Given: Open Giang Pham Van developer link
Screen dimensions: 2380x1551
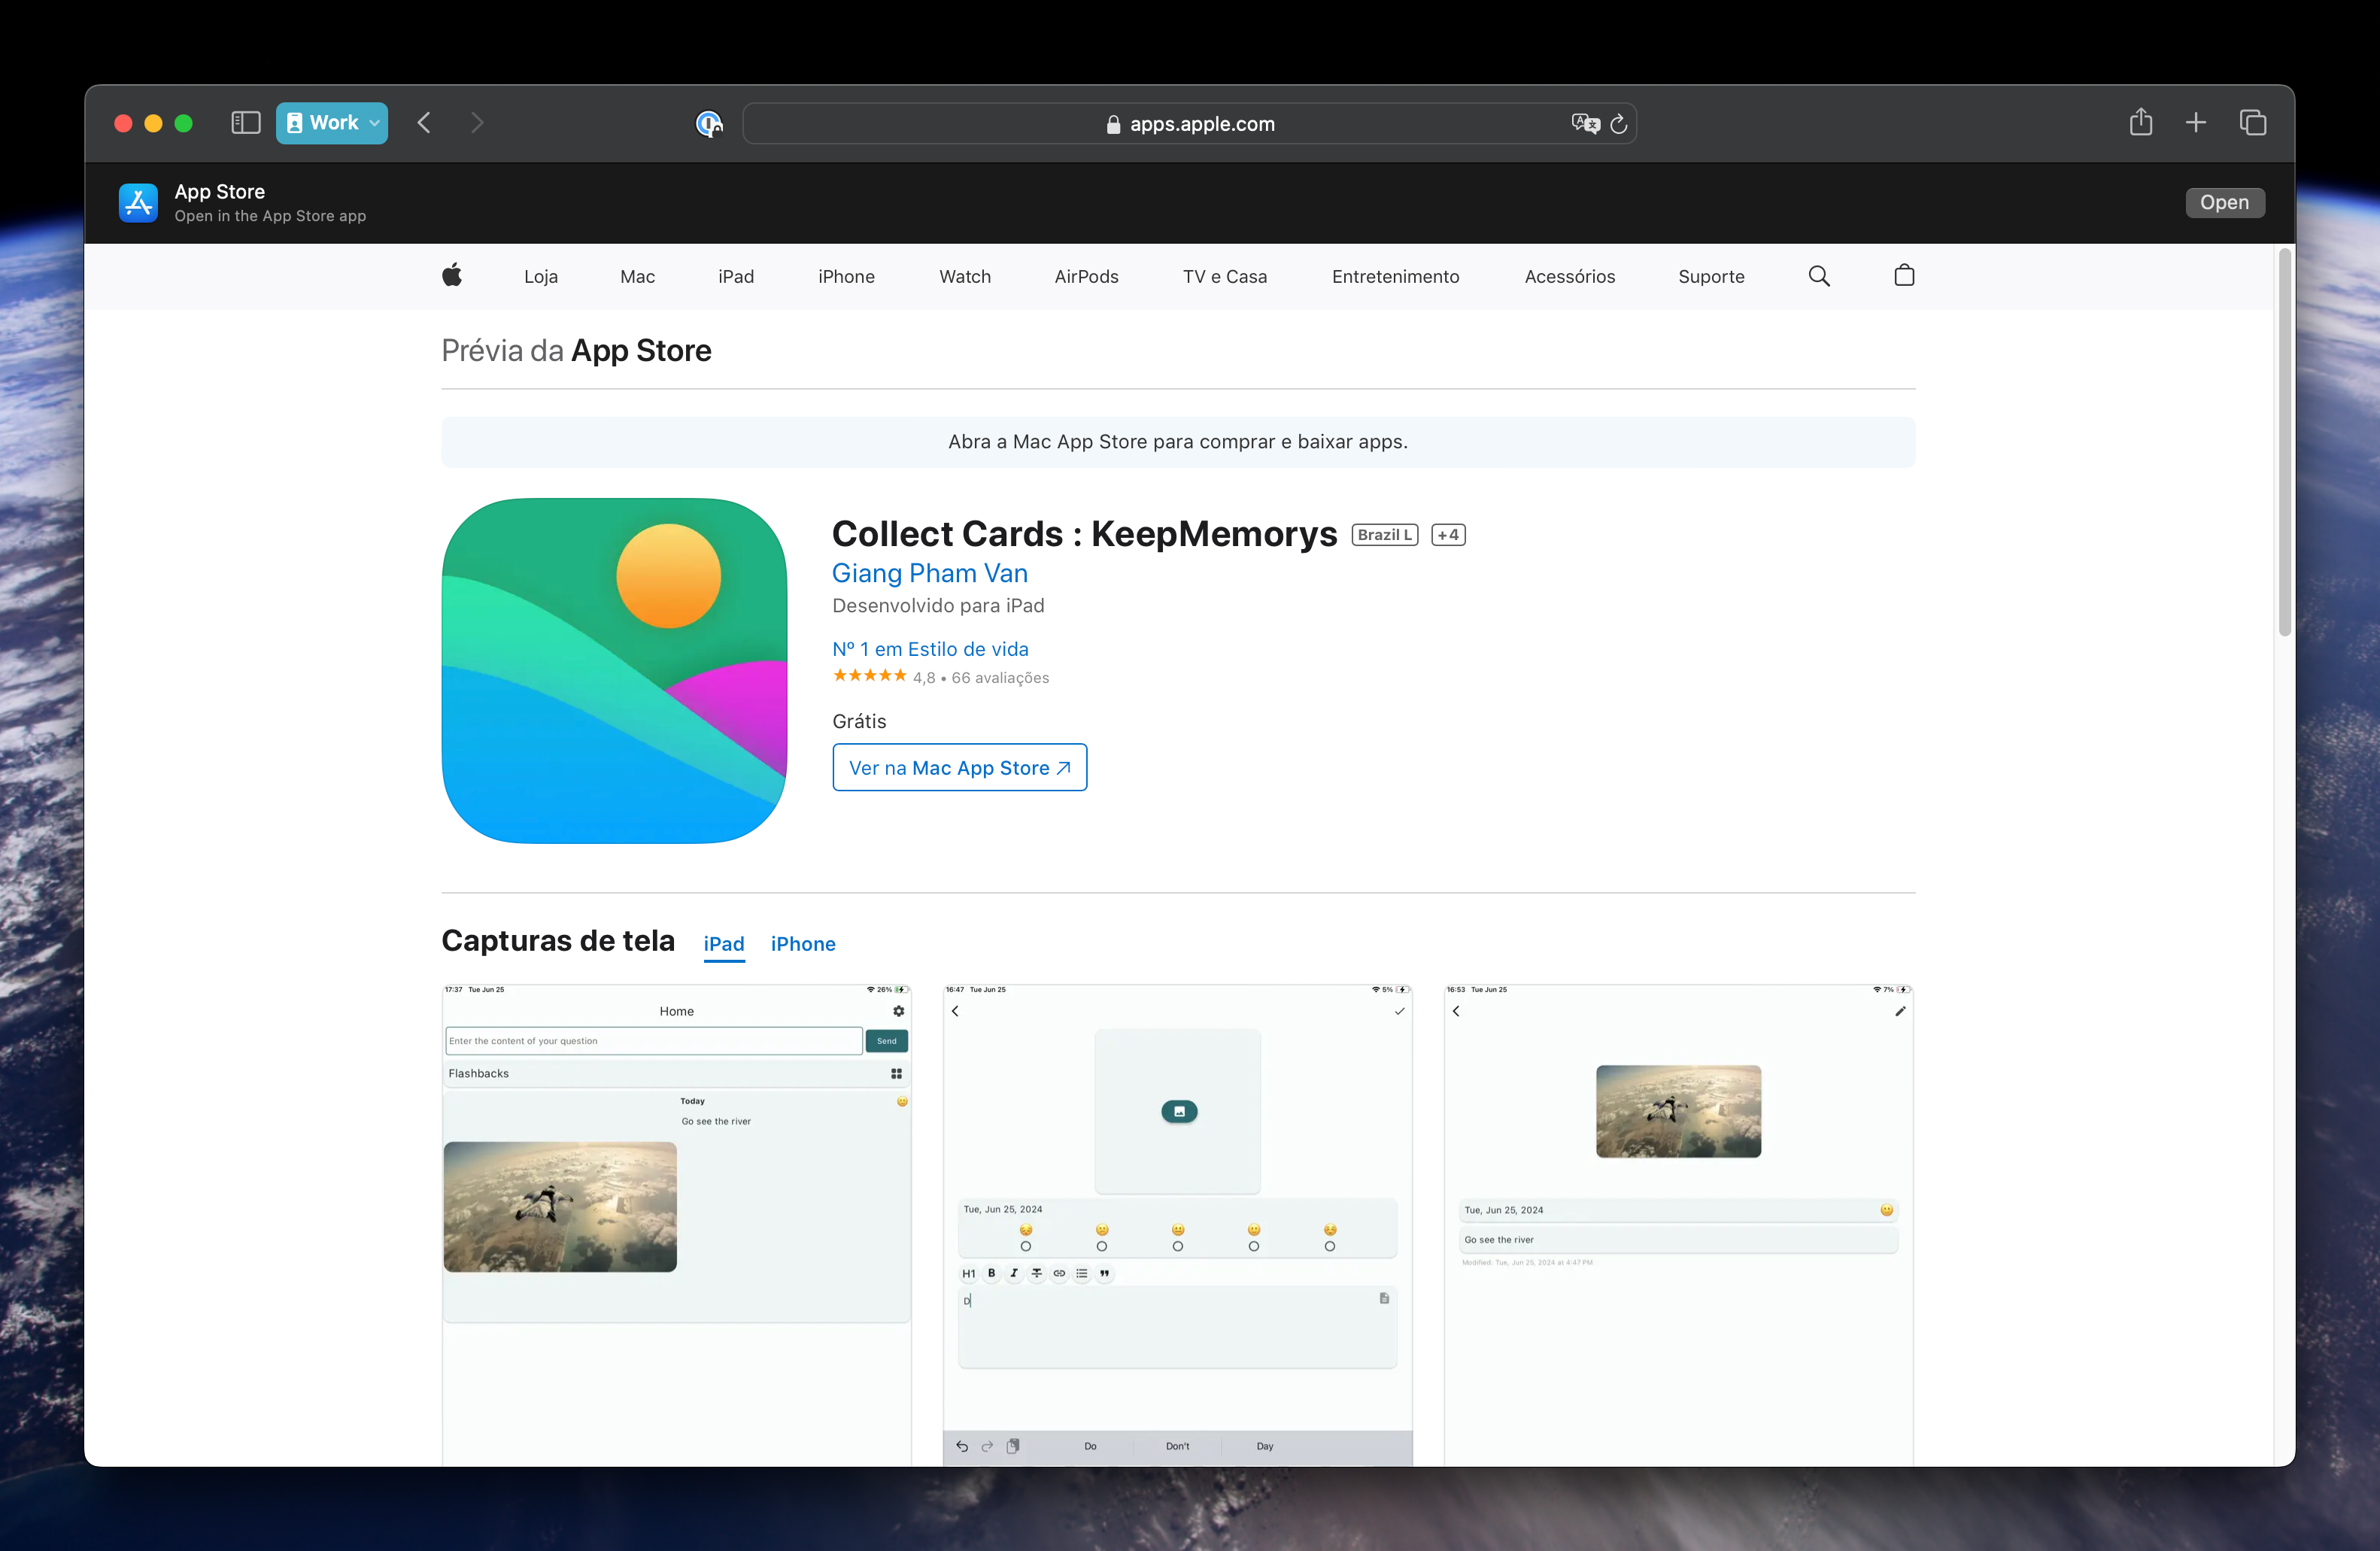Looking at the screenshot, I should (929, 573).
